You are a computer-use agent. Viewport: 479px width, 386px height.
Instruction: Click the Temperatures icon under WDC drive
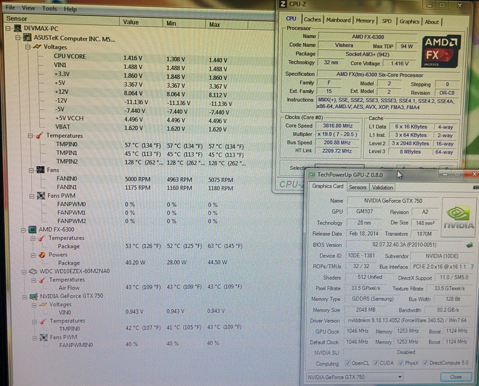[42, 280]
